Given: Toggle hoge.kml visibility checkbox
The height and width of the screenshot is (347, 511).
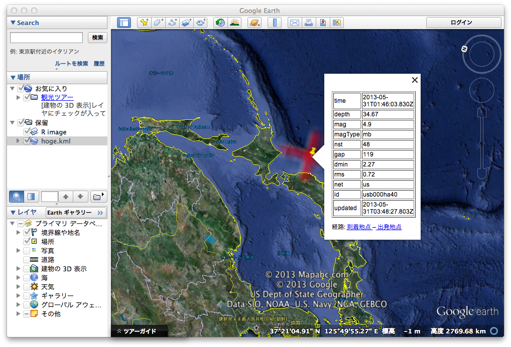Looking at the screenshot, I should point(27,140).
